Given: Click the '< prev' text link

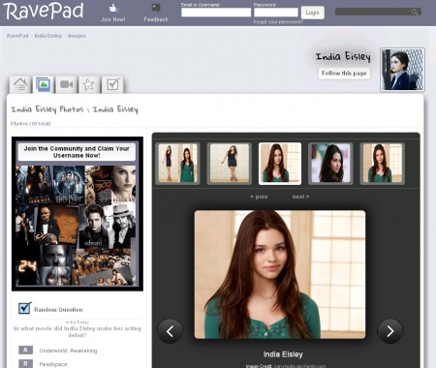Looking at the screenshot, I should (x=259, y=197).
